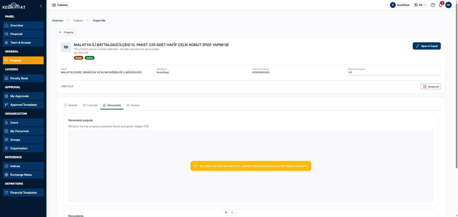Image resolution: width=458 pixels, height=217 pixels.
Task: Select Projects in the sidebar
Action: tap(23, 60)
